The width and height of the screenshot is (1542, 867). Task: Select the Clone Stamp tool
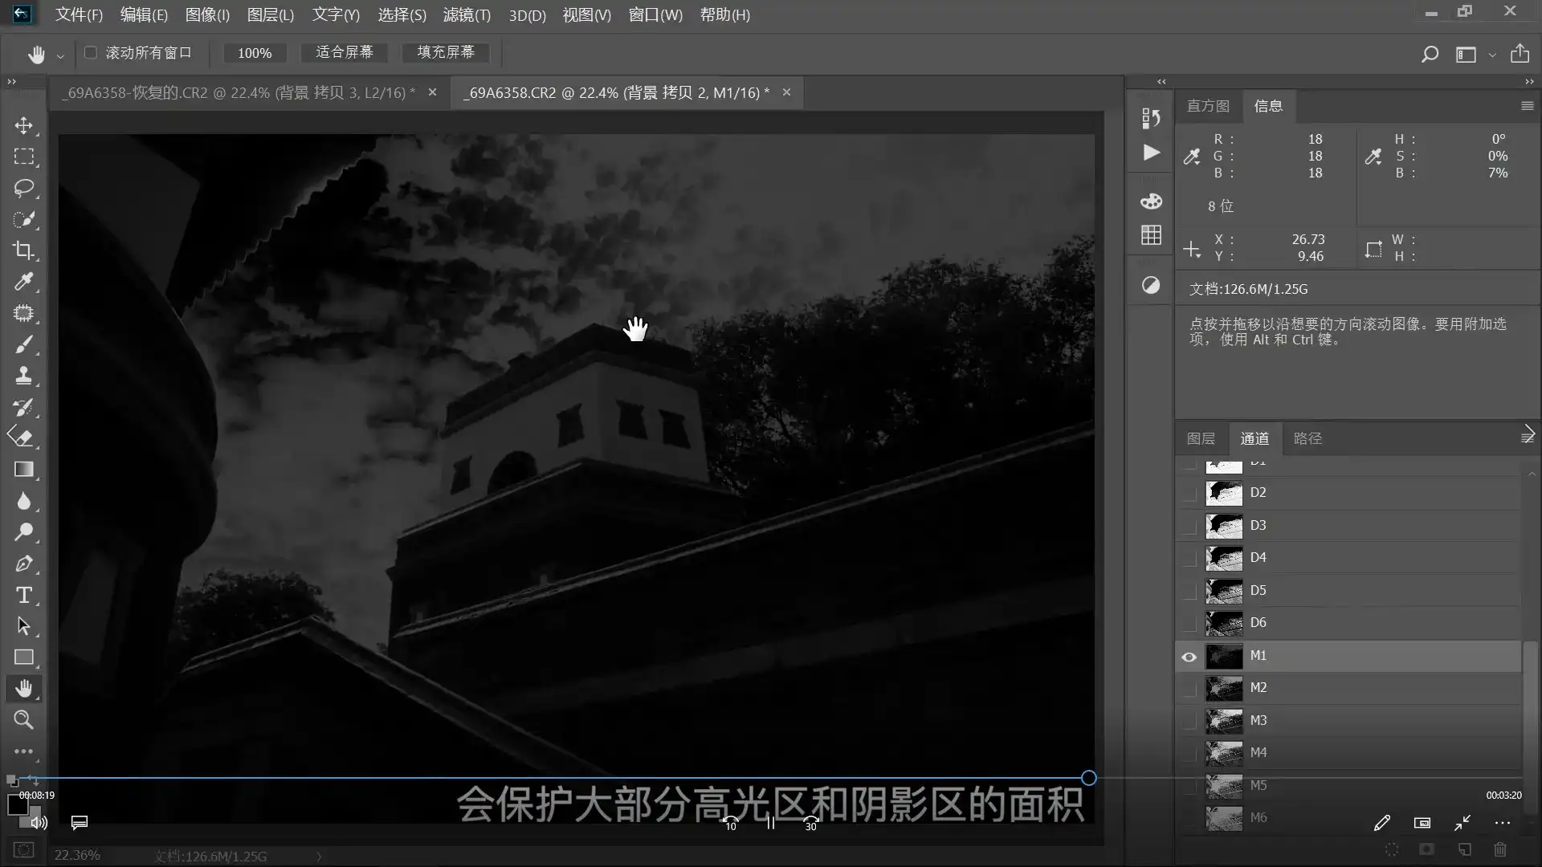(x=24, y=375)
